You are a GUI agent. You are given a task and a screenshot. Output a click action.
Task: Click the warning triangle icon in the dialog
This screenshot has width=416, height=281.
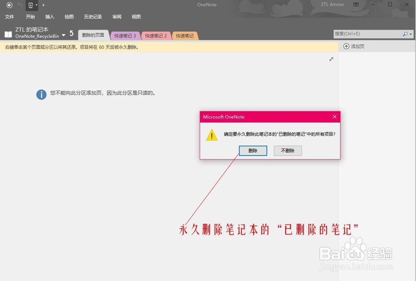point(212,135)
